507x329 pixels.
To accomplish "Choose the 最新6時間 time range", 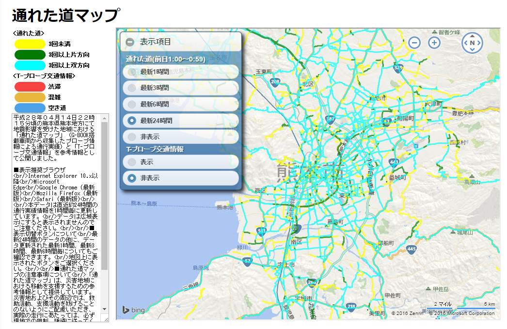I will [132, 104].
